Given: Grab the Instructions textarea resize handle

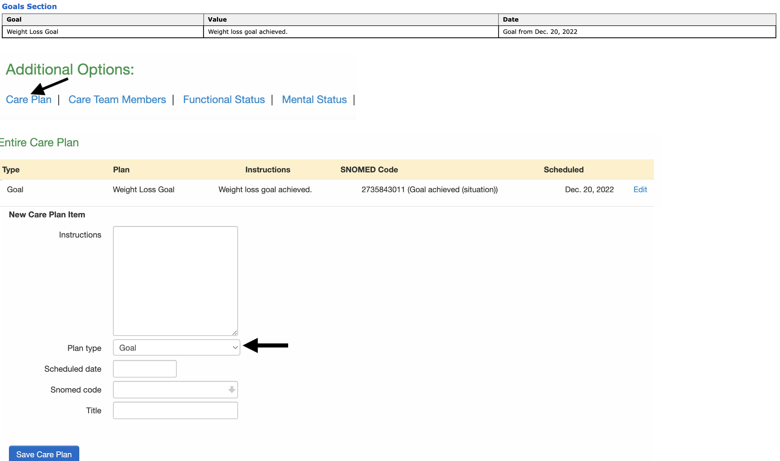Looking at the screenshot, I should [x=235, y=333].
